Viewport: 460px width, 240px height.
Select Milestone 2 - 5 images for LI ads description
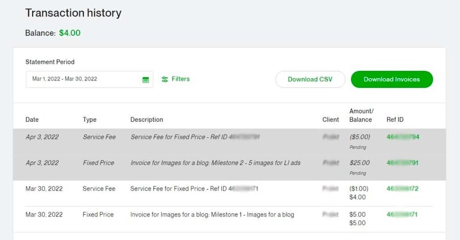pyautogui.click(x=215, y=163)
